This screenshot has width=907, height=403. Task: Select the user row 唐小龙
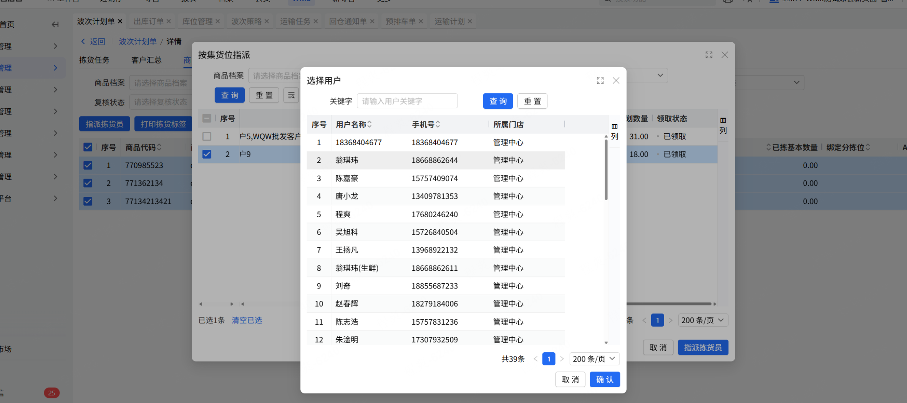coord(436,196)
